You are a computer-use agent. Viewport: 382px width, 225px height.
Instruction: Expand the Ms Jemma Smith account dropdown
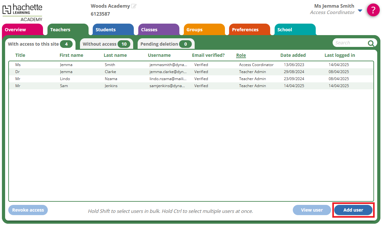360,11
